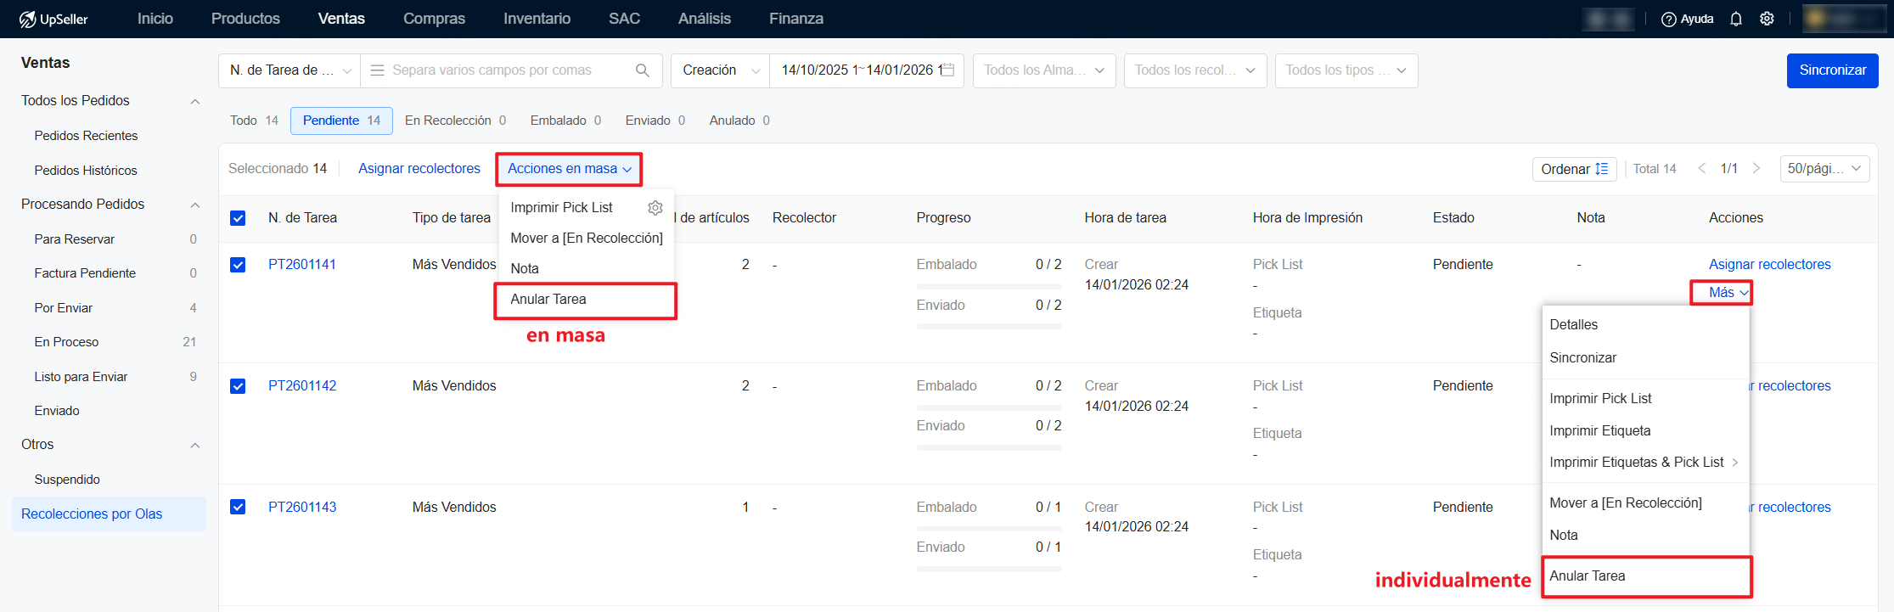Go to next page arrow
The width and height of the screenshot is (1894, 612).
point(1756,169)
